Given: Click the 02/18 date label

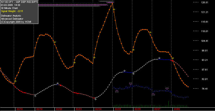Looking at the screenshot, I should pos(20,109).
